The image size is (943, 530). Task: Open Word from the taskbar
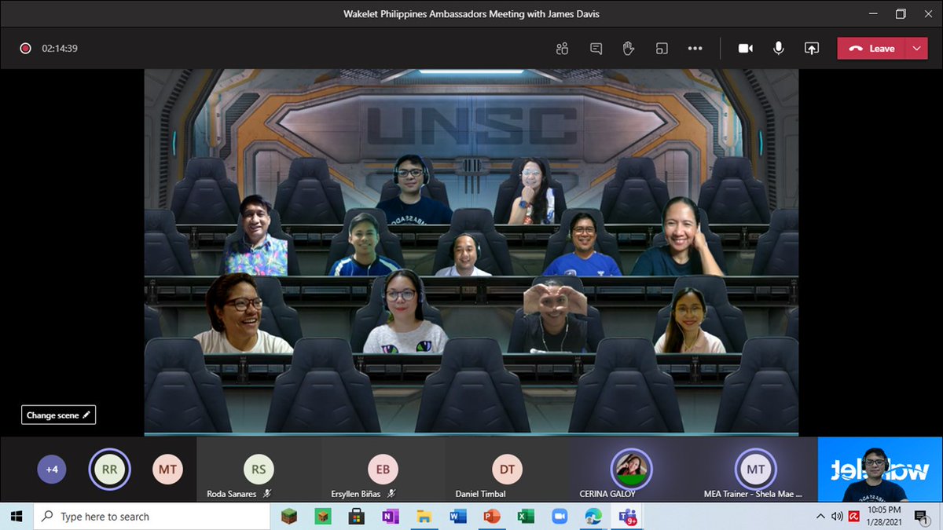(x=458, y=517)
